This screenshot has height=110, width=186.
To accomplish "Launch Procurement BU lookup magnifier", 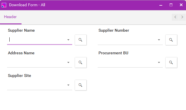I will tap(171, 62).
